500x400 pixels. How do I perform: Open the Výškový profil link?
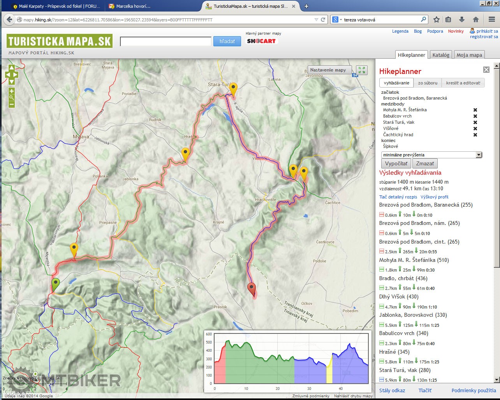coord(434,197)
